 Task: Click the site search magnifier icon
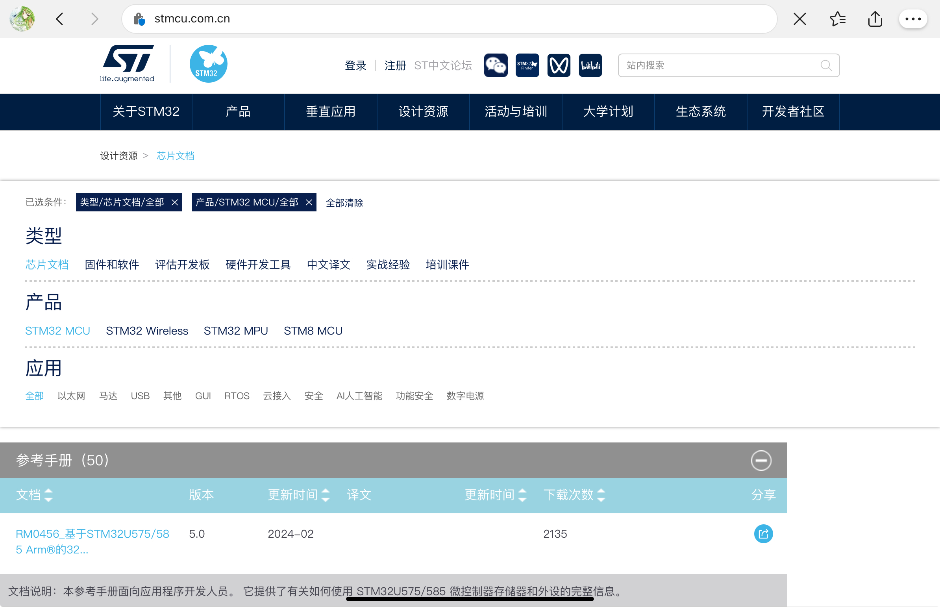pyautogui.click(x=826, y=65)
